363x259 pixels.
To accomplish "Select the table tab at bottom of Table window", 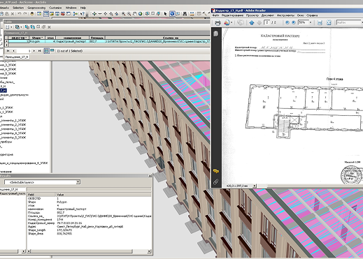I will click(x=17, y=57).
